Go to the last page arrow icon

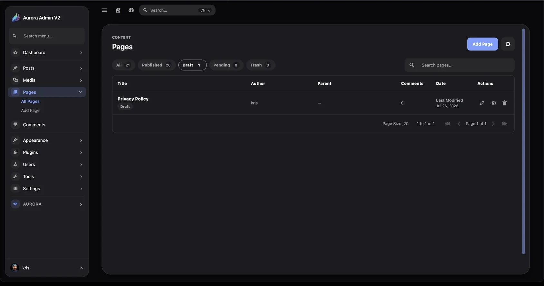(505, 124)
